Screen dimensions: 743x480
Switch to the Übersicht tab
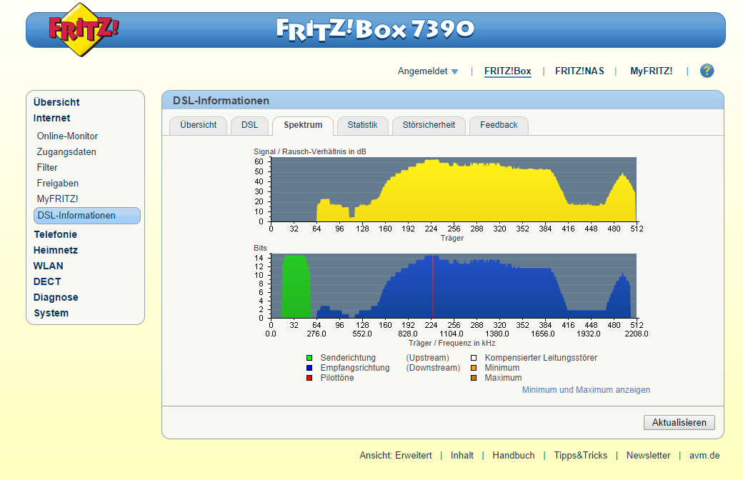pos(198,125)
